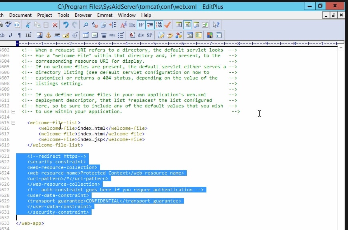
Task: Toggle line numbers 1AB 2CD button
Action: (x=159, y=25)
